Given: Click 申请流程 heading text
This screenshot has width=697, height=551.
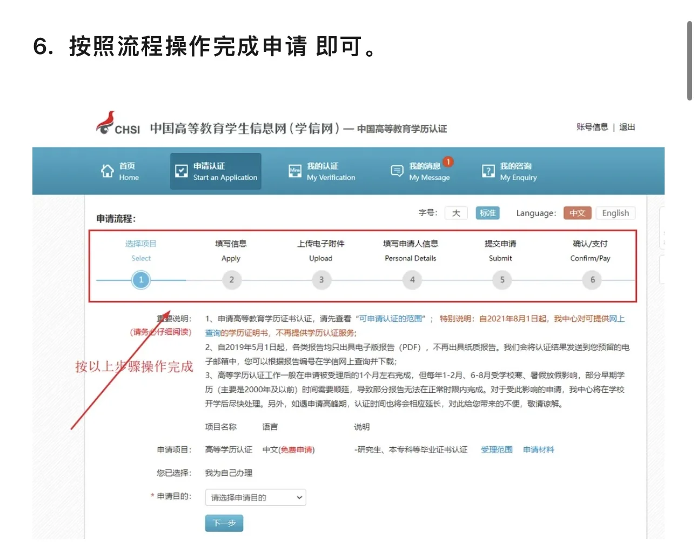Looking at the screenshot, I should [116, 219].
